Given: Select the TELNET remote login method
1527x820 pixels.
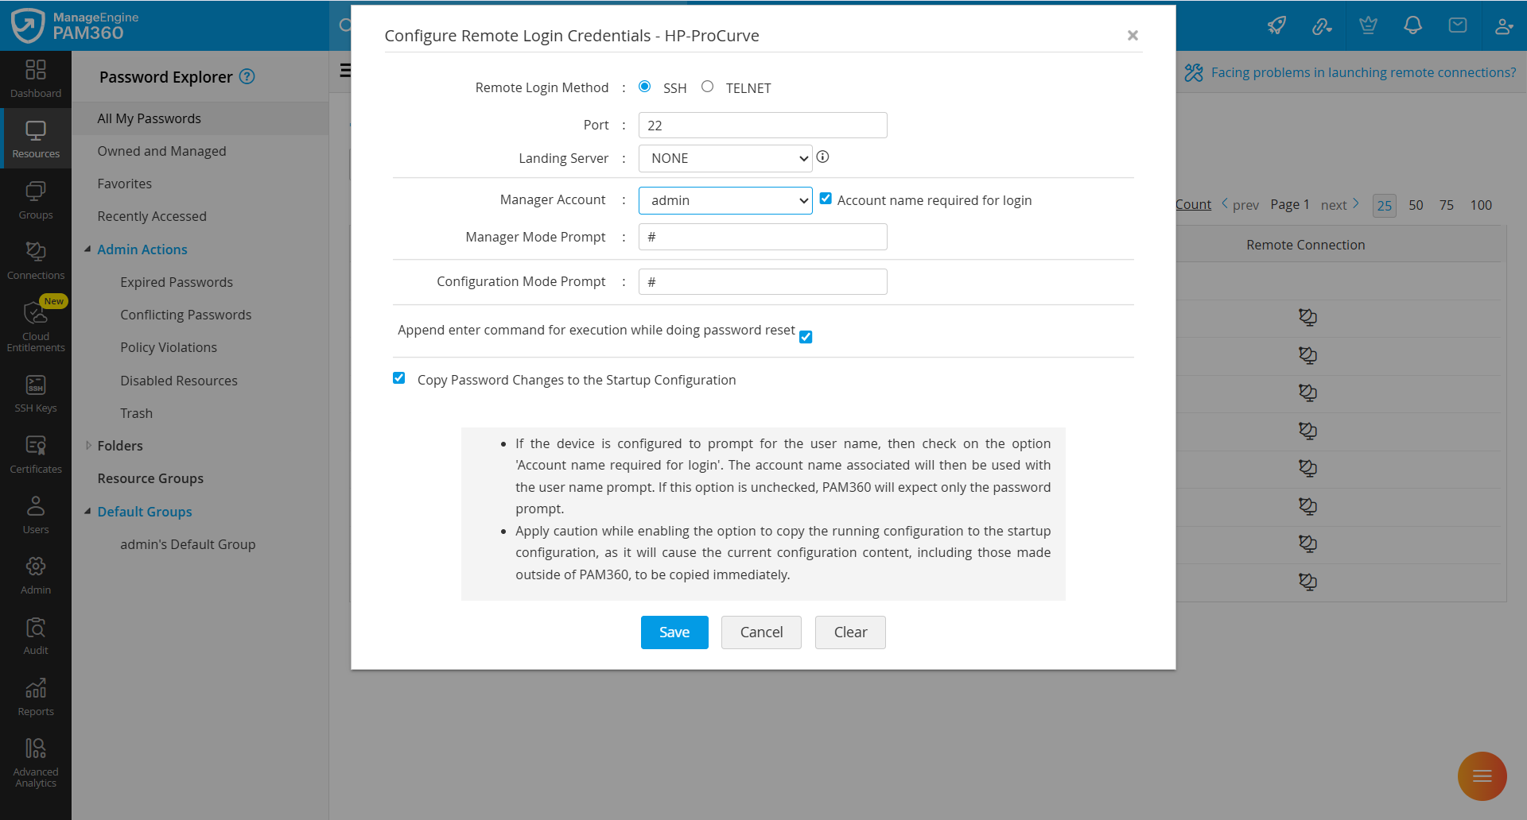Looking at the screenshot, I should click(708, 86).
